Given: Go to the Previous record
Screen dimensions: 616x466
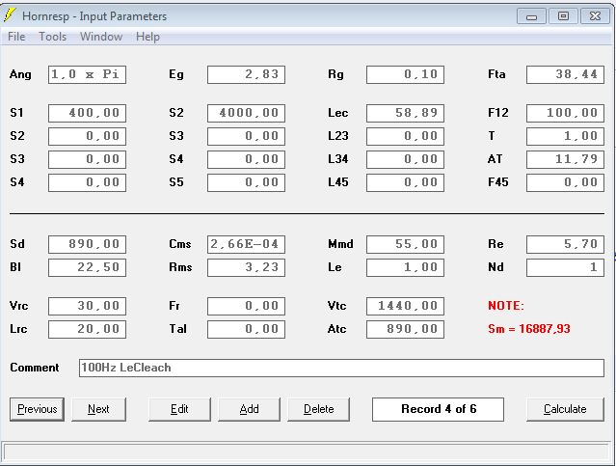Looking at the screenshot, I should point(37,409).
